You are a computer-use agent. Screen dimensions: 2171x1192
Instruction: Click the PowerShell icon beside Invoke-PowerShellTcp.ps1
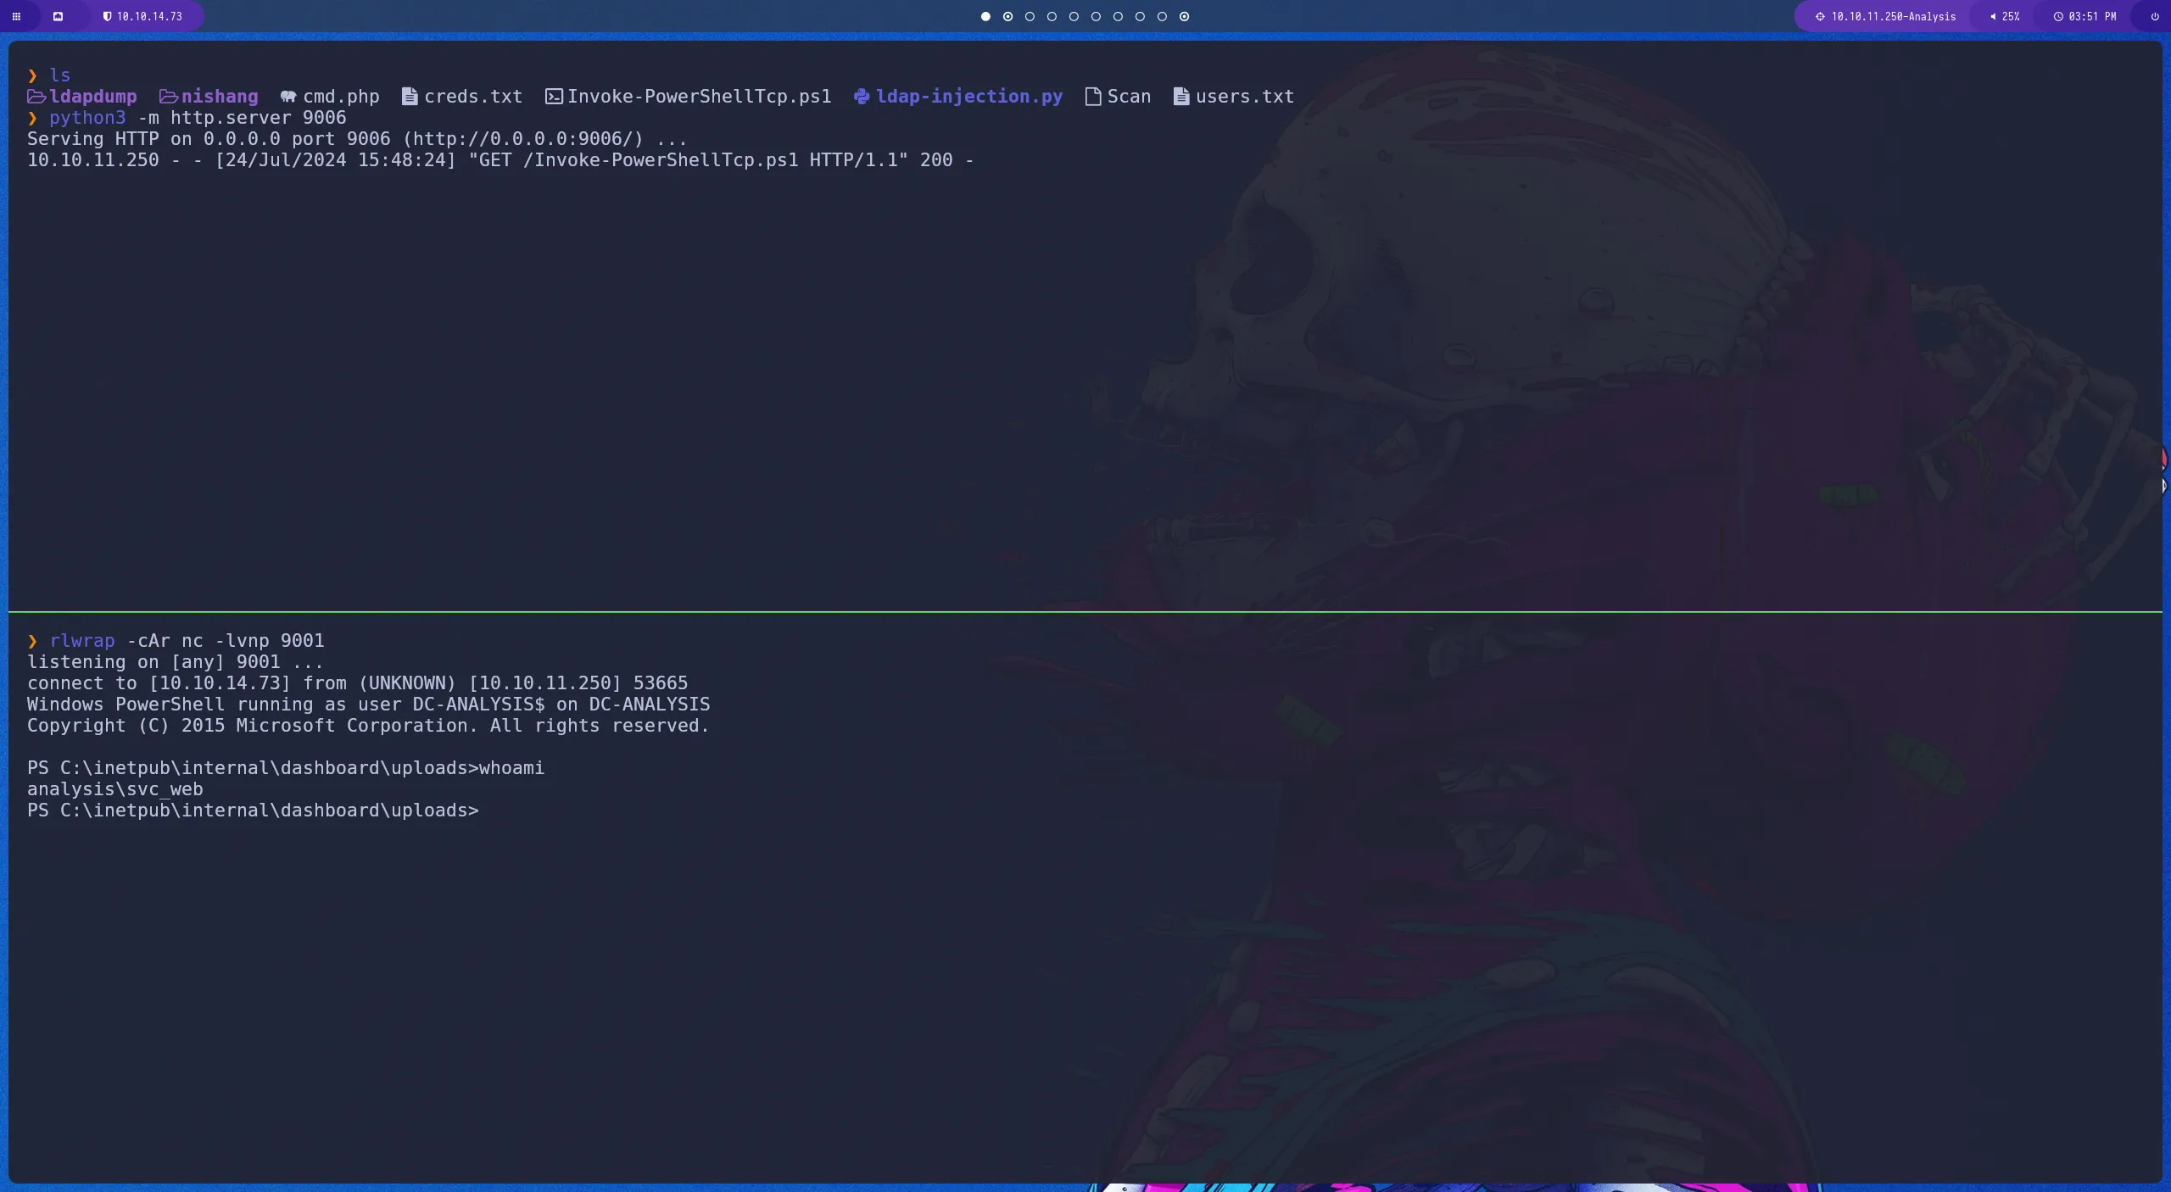click(x=553, y=96)
